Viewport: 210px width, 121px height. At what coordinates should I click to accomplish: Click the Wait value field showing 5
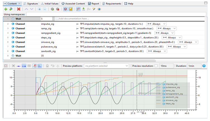(x=46, y=19)
